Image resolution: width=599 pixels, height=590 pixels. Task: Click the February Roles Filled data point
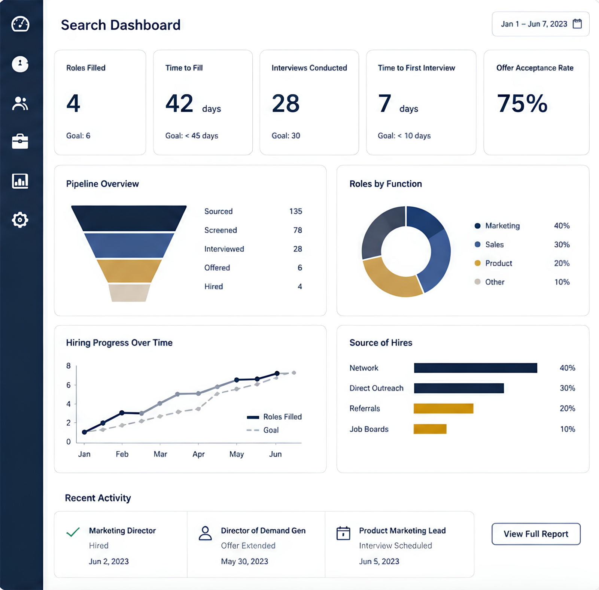click(x=122, y=413)
